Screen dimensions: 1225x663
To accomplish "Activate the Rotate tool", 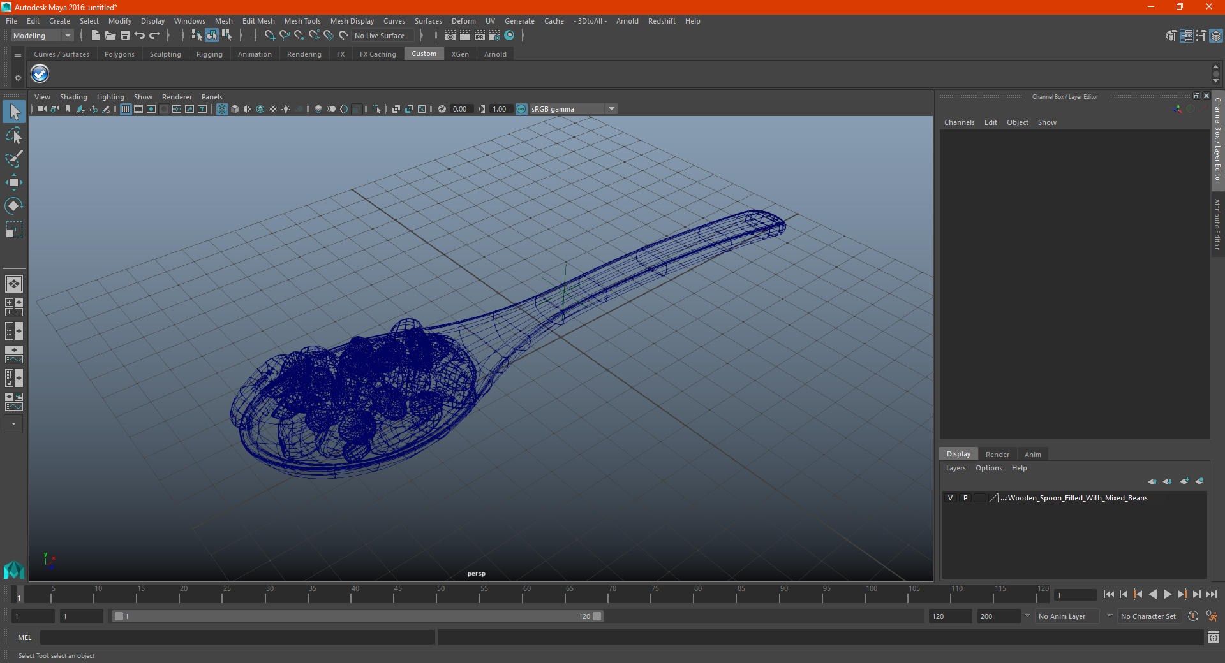I will [14, 205].
